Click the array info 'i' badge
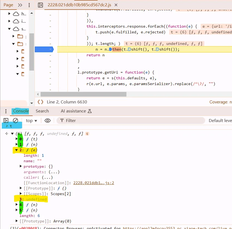 click(87, 134)
